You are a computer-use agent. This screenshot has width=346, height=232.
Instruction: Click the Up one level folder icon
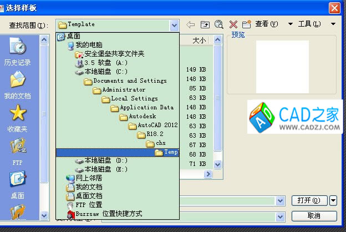[x=205, y=24]
